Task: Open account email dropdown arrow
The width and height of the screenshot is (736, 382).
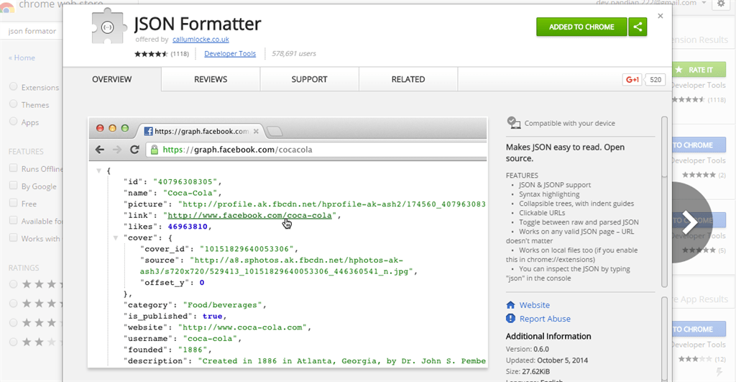Action: (x=704, y=4)
